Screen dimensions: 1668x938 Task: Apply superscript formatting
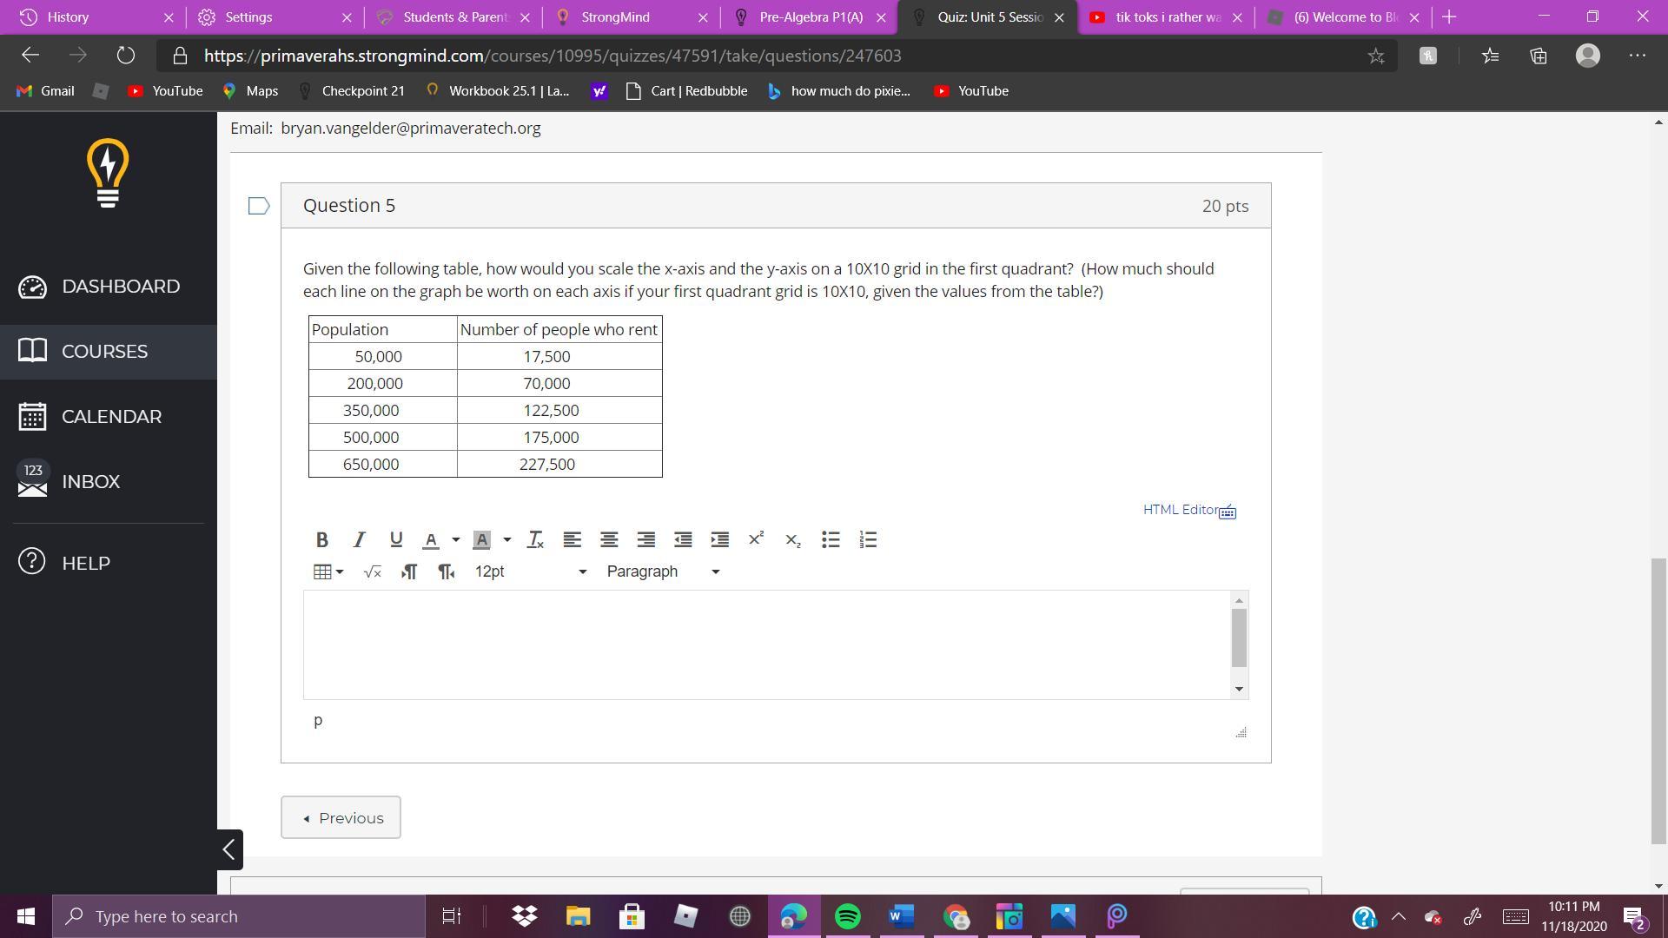click(x=756, y=538)
